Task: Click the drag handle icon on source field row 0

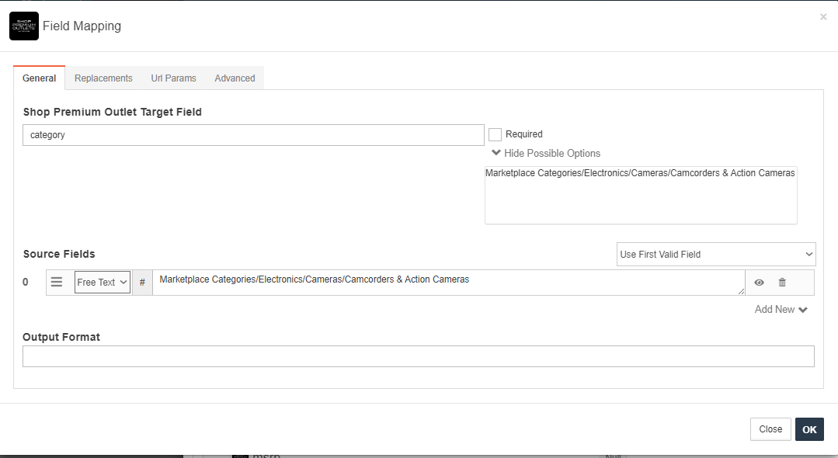Action: point(57,283)
